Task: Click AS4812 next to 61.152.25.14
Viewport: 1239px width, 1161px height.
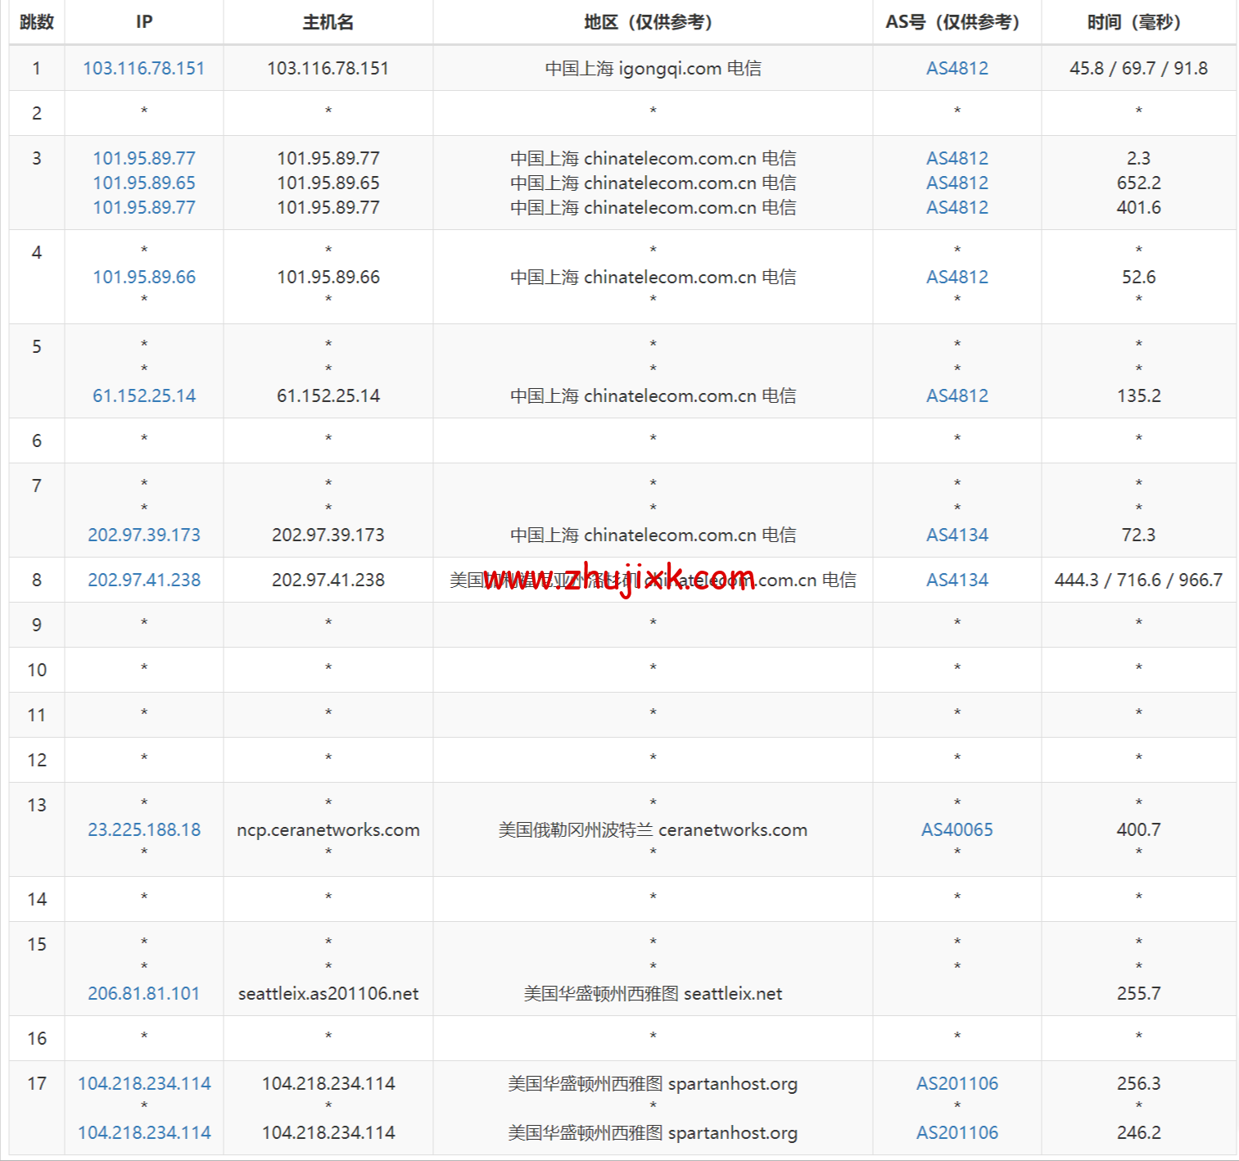Action: [x=956, y=395]
